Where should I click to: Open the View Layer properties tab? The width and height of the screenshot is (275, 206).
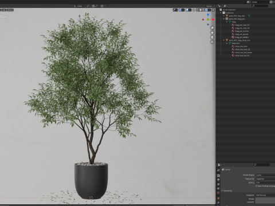click(x=218, y=184)
